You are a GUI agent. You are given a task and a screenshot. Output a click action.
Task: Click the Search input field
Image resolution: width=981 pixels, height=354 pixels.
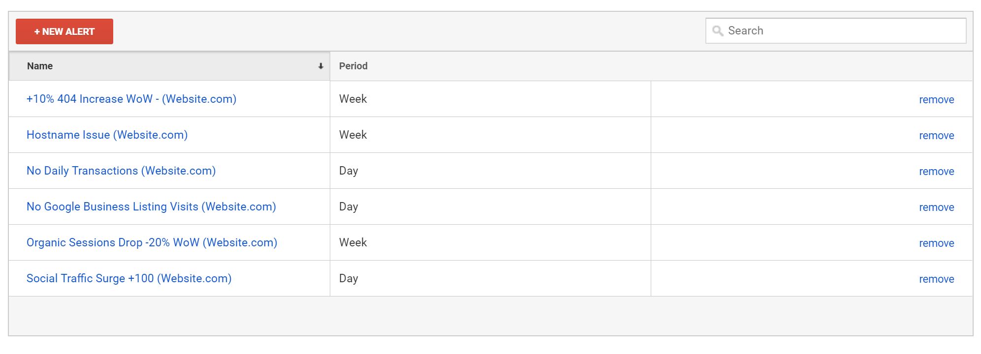pyautogui.click(x=836, y=31)
